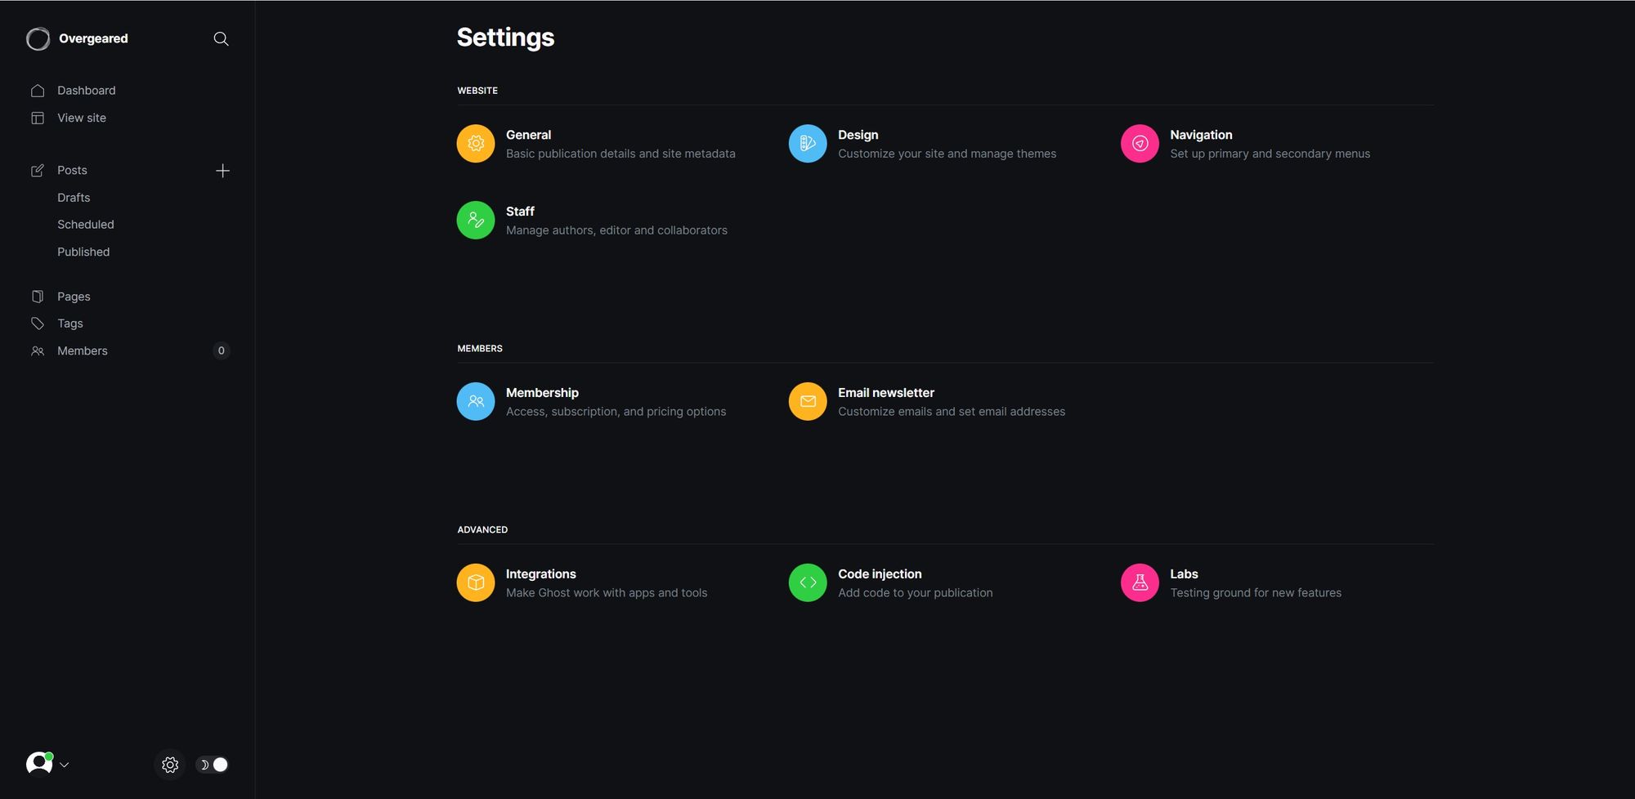Screen dimensions: 1635x799
Task: Open Drafts under Posts
Action: pos(74,198)
